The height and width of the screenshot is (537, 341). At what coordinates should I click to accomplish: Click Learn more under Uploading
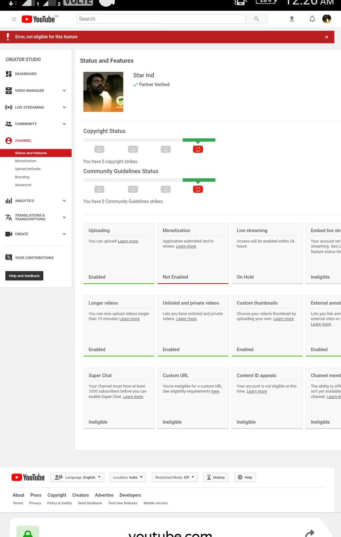pyautogui.click(x=128, y=241)
